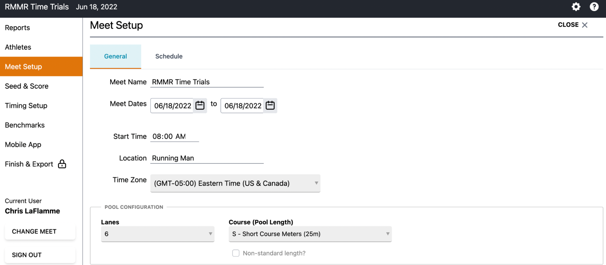This screenshot has width=606, height=265.
Task: Open the settings gear icon
Action: tap(576, 7)
